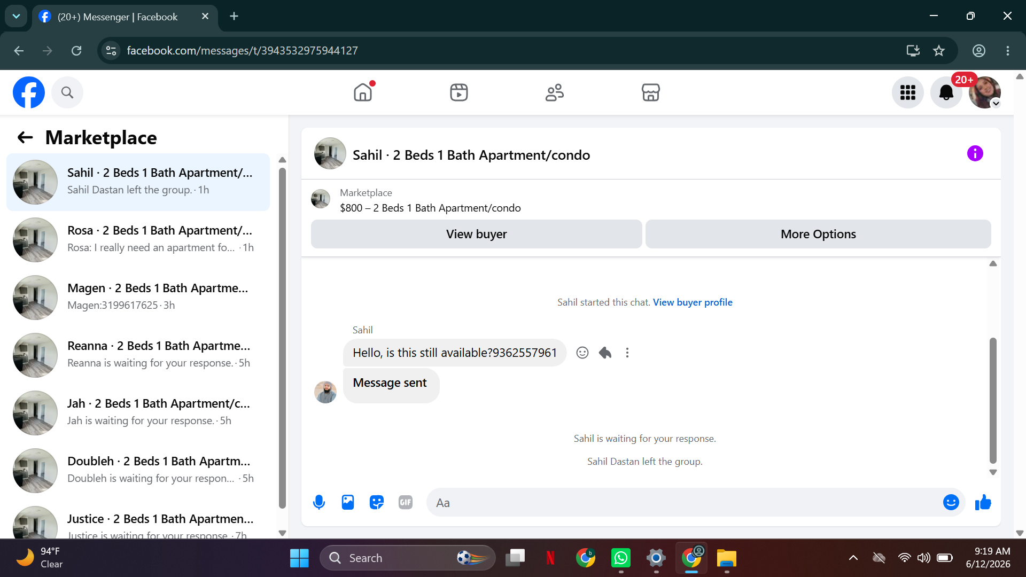
Task: Open conversation information icon
Action: (x=975, y=154)
